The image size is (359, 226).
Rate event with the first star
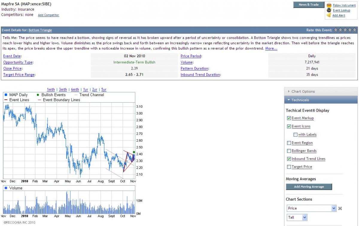click(336, 30)
